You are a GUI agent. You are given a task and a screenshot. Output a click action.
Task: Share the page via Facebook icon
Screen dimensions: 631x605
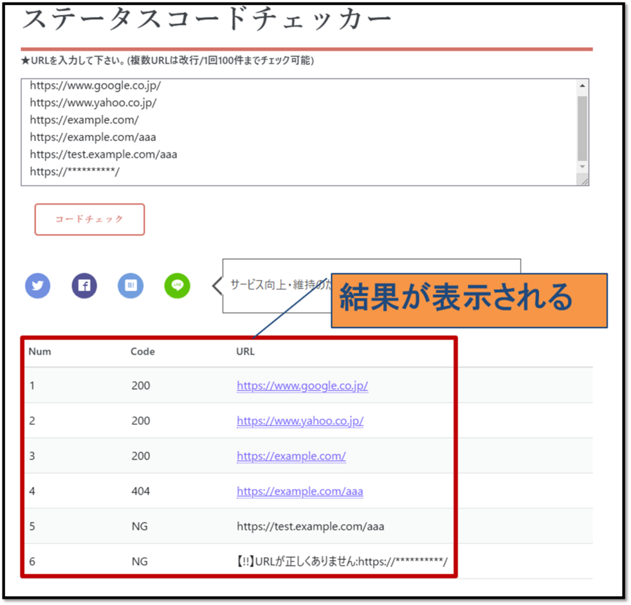pyautogui.click(x=84, y=286)
